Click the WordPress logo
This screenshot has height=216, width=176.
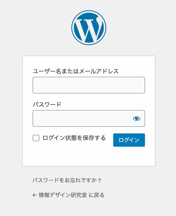tap(89, 28)
